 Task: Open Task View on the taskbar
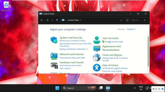[101, 88]
